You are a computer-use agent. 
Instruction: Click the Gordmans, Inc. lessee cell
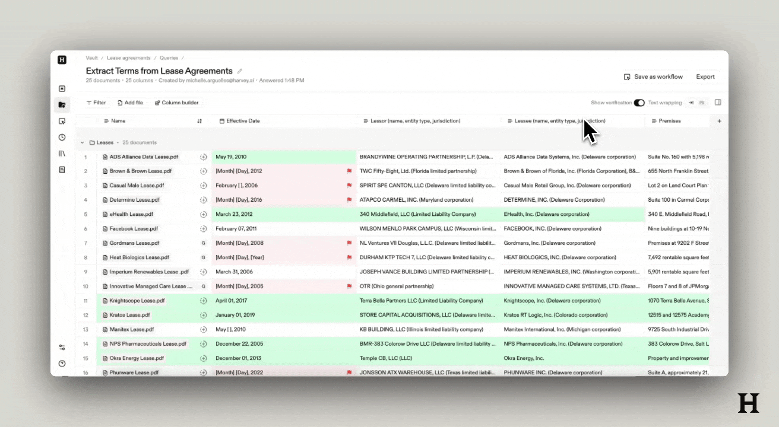572,243
